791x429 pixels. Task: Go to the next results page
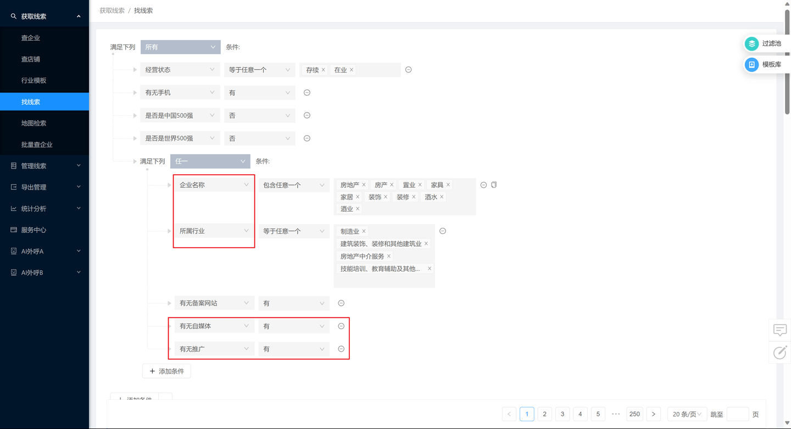(653, 414)
